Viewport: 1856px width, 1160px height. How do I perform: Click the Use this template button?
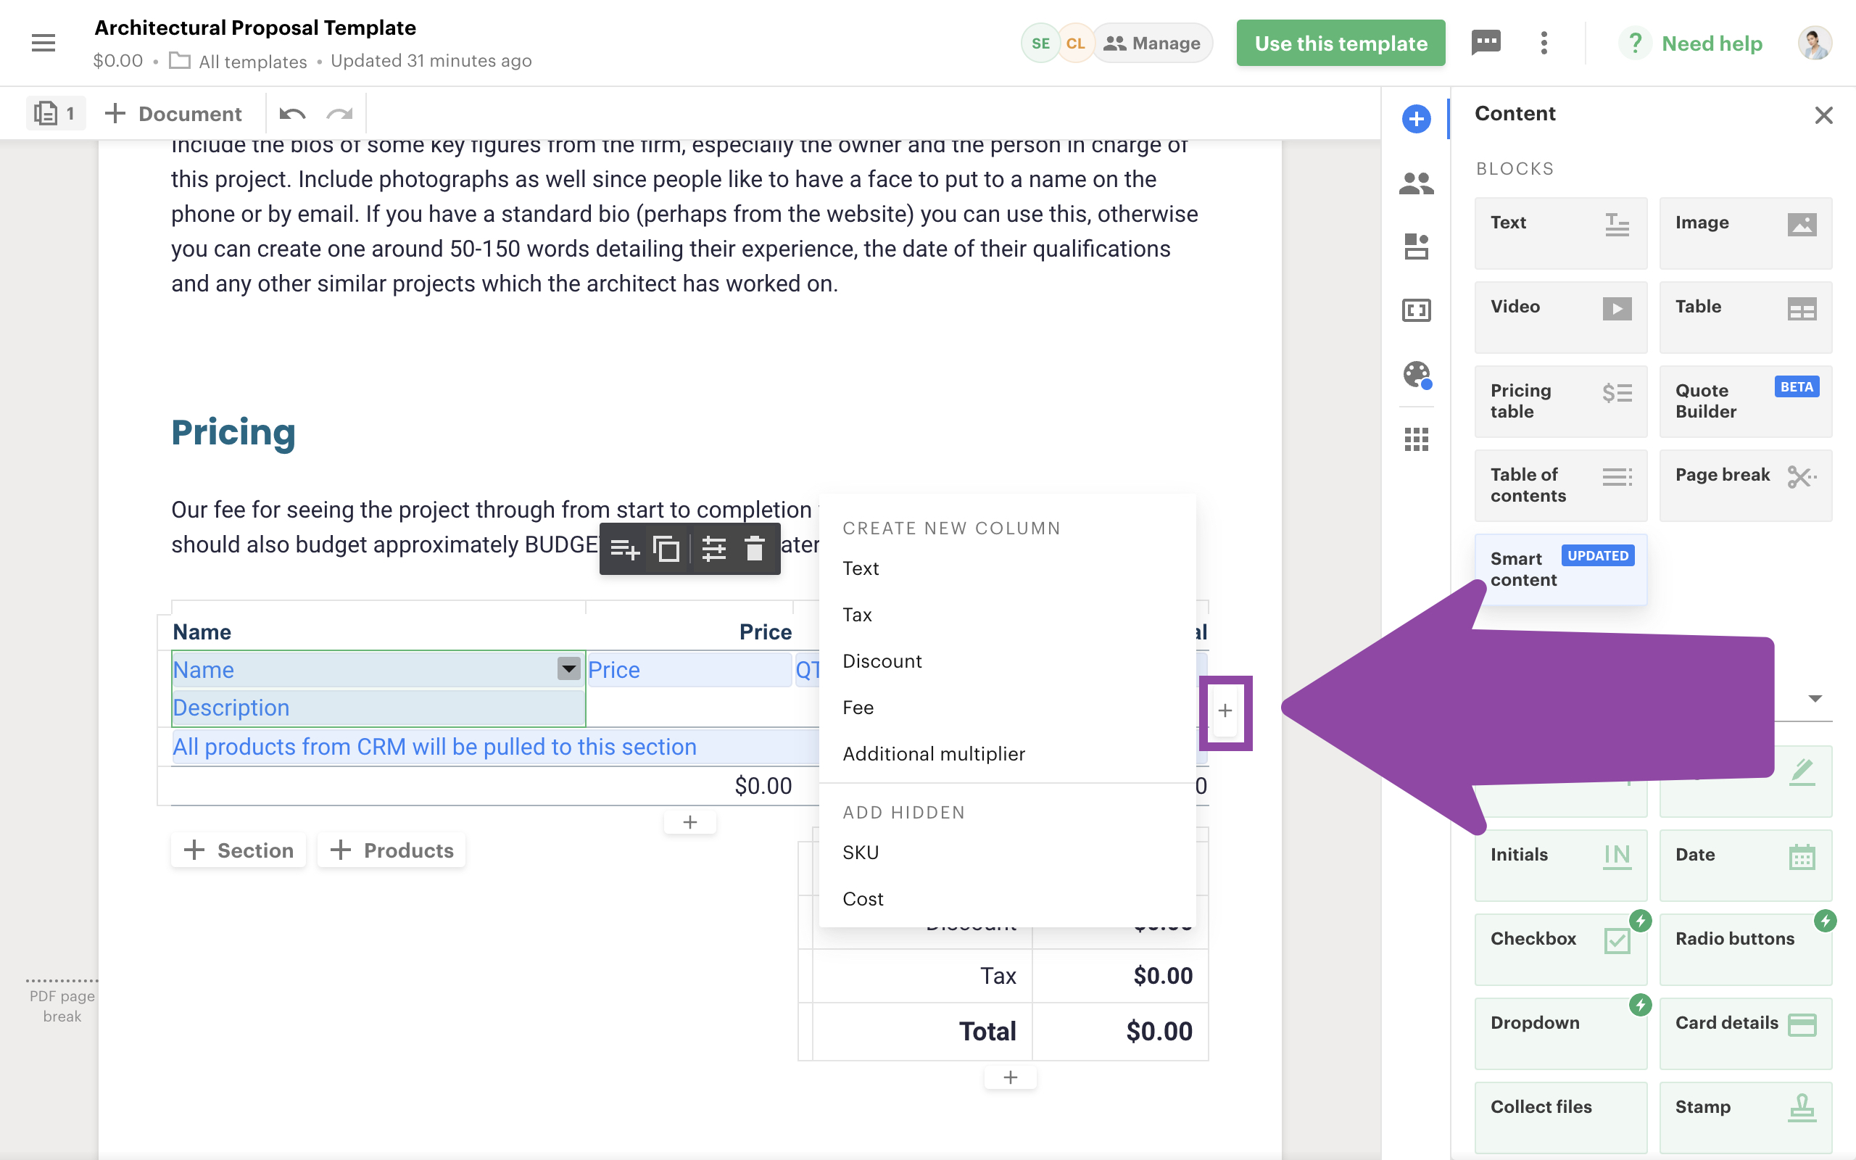1341,43
